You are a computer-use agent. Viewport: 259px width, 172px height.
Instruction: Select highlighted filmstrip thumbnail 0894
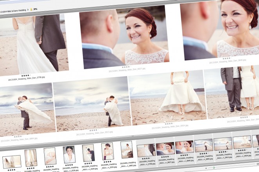tap(204, 145)
